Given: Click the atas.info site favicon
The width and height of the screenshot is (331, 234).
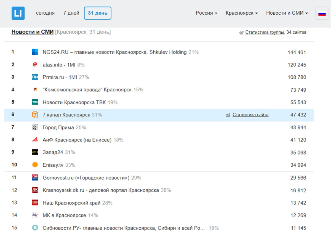Looking at the screenshot, I should pyautogui.click(x=35, y=65).
